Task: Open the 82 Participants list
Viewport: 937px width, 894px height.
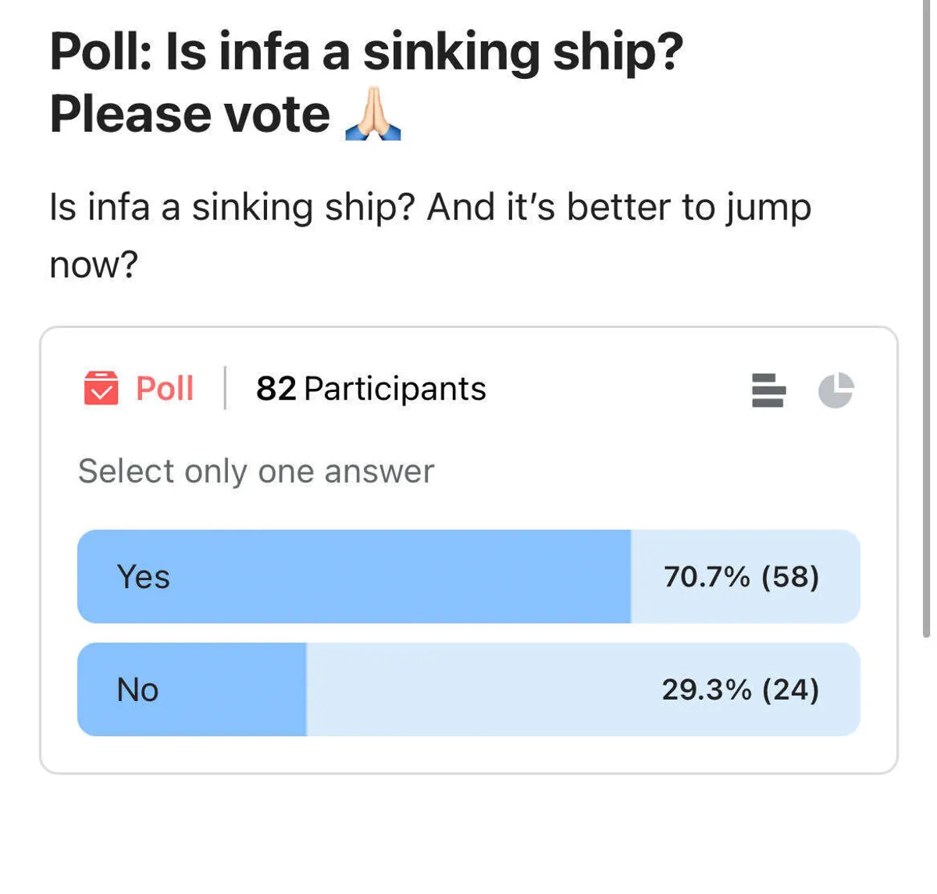Action: (x=371, y=388)
